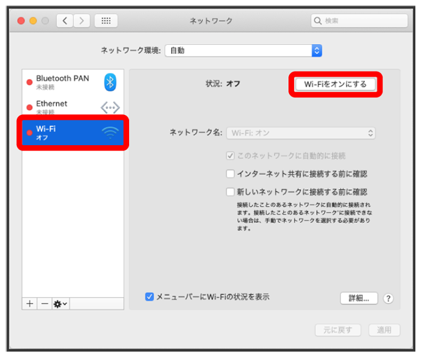
Task: Click the Wi-Fiをオンにする button
Action: pos(335,84)
